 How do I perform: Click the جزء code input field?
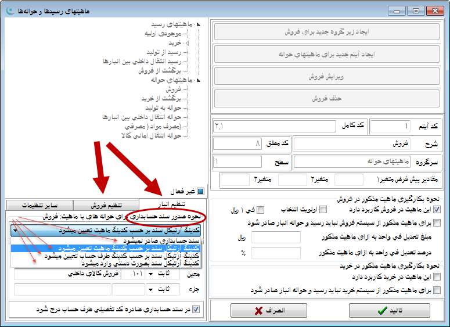click(128, 289)
